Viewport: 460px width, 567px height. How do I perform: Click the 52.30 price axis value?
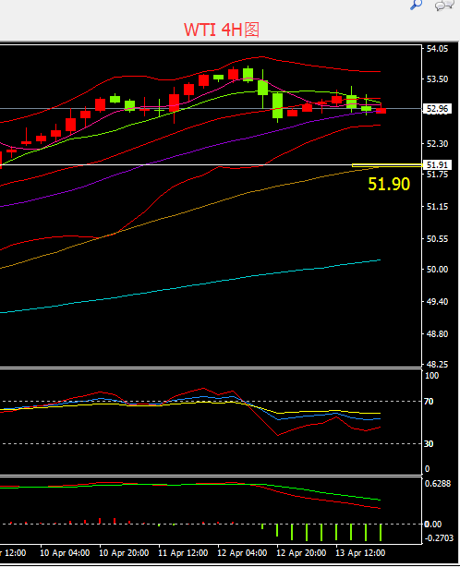437,144
